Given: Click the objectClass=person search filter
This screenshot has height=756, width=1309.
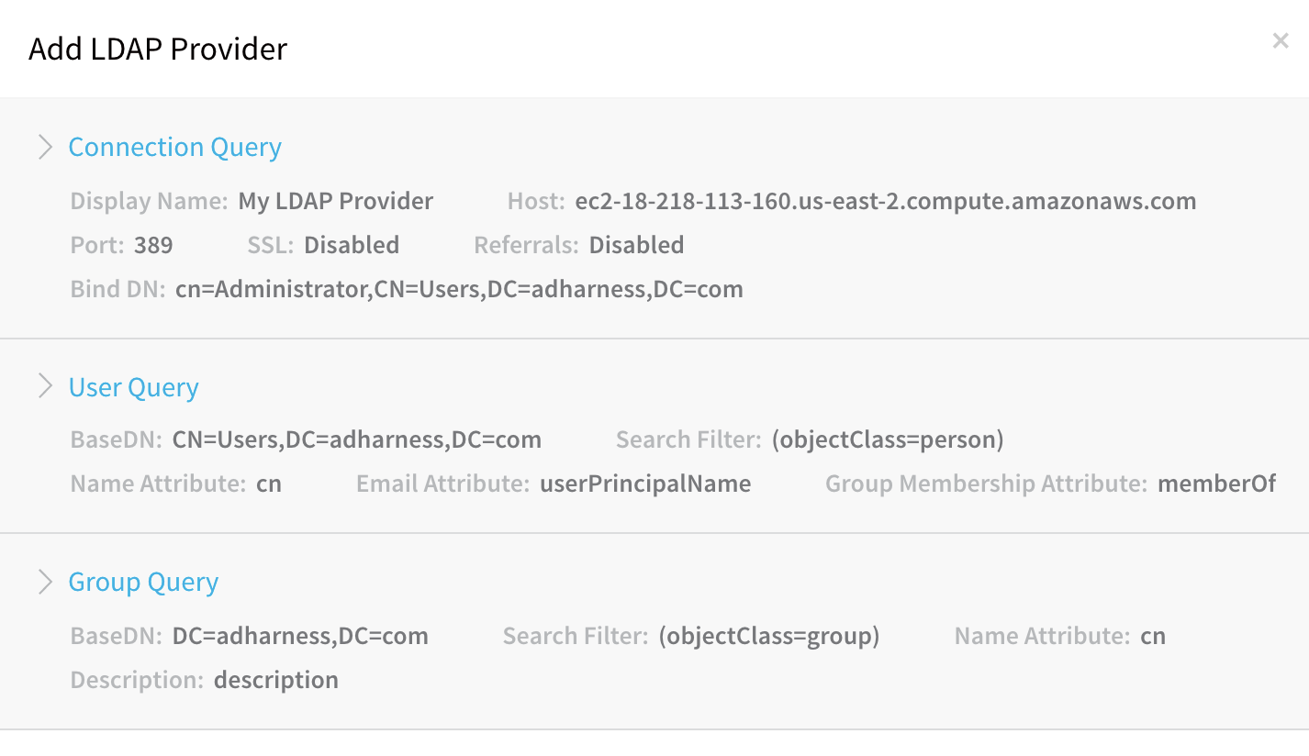Looking at the screenshot, I should coord(888,440).
